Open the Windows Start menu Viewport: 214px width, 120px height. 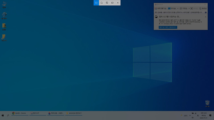3,115
